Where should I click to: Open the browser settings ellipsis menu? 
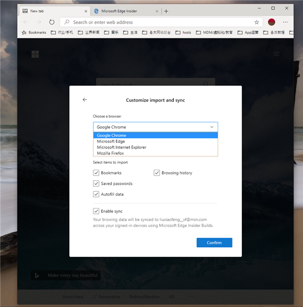pyautogui.click(x=285, y=22)
